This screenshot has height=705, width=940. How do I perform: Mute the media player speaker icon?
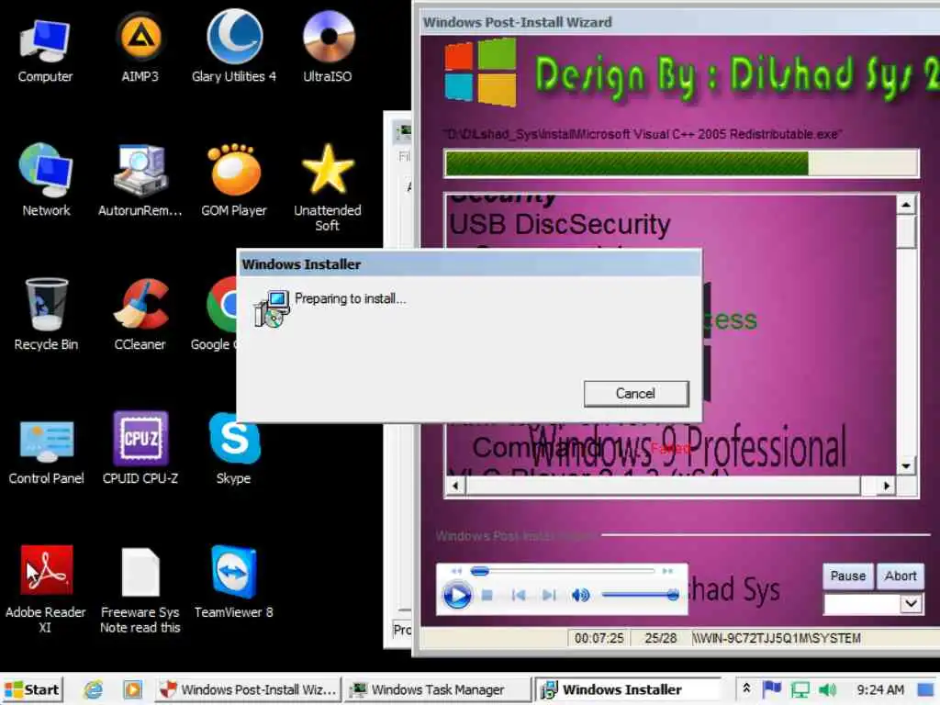tap(580, 595)
